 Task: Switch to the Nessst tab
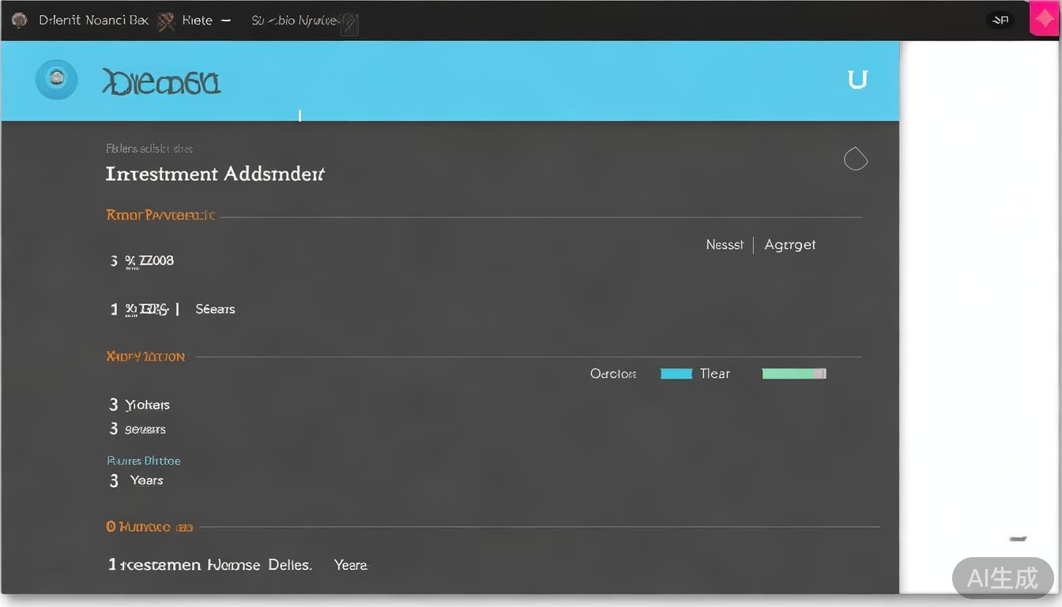pyautogui.click(x=725, y=245)
